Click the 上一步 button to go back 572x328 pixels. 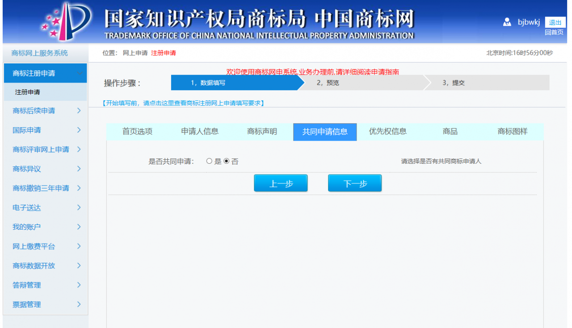click(281, 183)
